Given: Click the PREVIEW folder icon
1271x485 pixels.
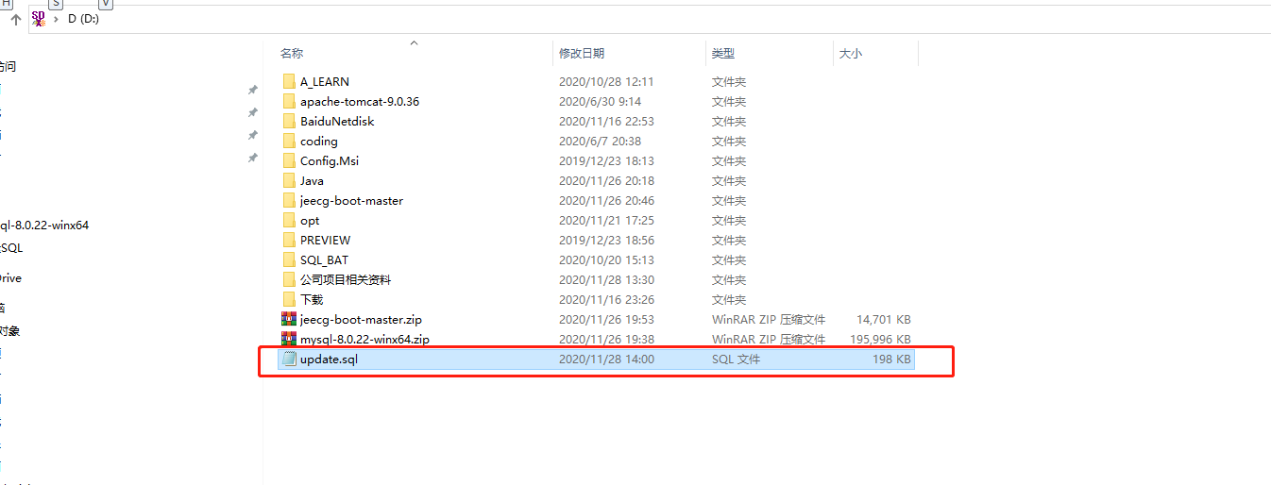Looking at the screenshot, I should 289,240.
